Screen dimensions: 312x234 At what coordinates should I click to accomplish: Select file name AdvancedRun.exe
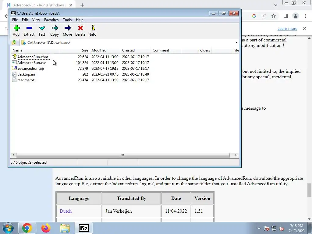click(x=32, y=63)
